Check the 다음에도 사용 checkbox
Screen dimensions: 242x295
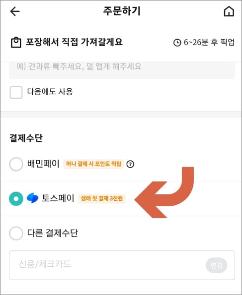tap(16, 92)
